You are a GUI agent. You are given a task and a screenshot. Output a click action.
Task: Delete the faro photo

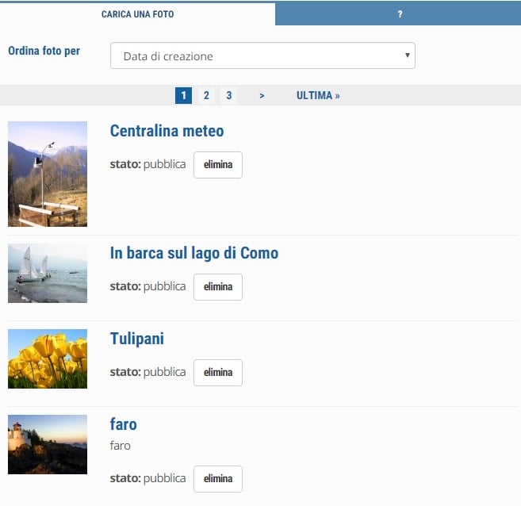pos(218,479)
